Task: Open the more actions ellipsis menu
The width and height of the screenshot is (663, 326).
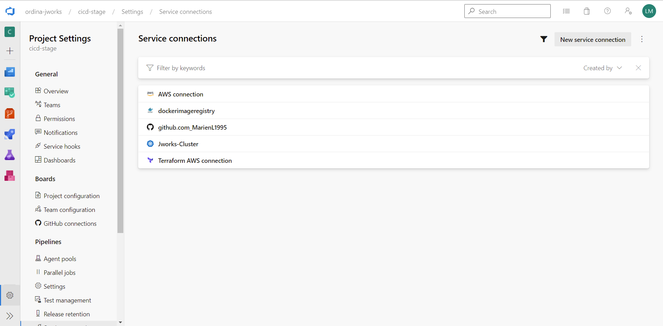Action: [642, 39]
